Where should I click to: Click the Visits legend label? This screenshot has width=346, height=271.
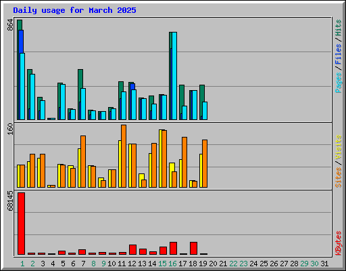(339, 148)
